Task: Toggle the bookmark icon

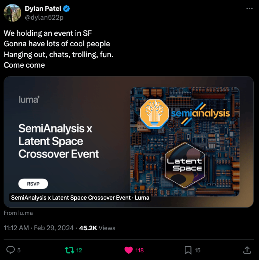Action: coord(188,250)
